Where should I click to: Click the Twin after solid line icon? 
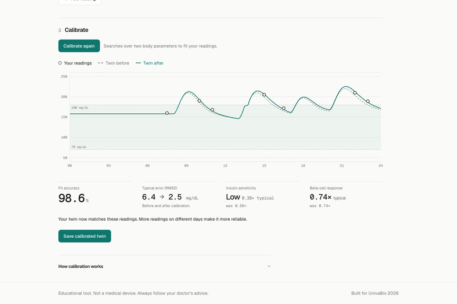138,63
